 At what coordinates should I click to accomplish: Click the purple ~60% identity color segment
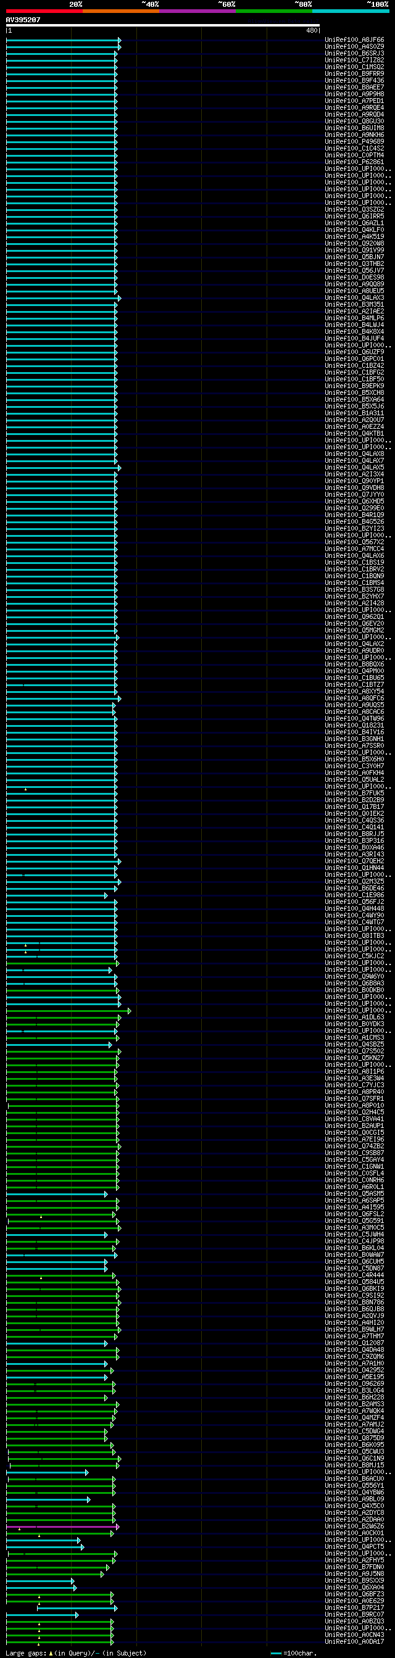pos(197,11)
